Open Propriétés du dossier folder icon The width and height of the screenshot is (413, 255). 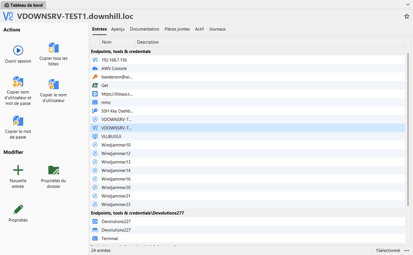click(x=54, y=170)
